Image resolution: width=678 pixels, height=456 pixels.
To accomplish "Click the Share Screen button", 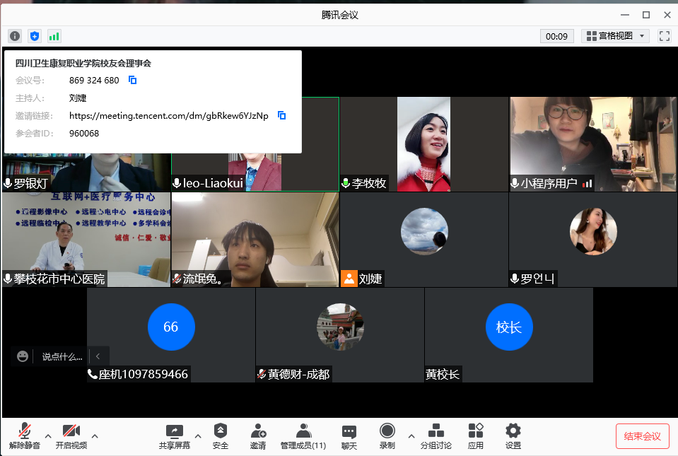I will tap(174, 435).
